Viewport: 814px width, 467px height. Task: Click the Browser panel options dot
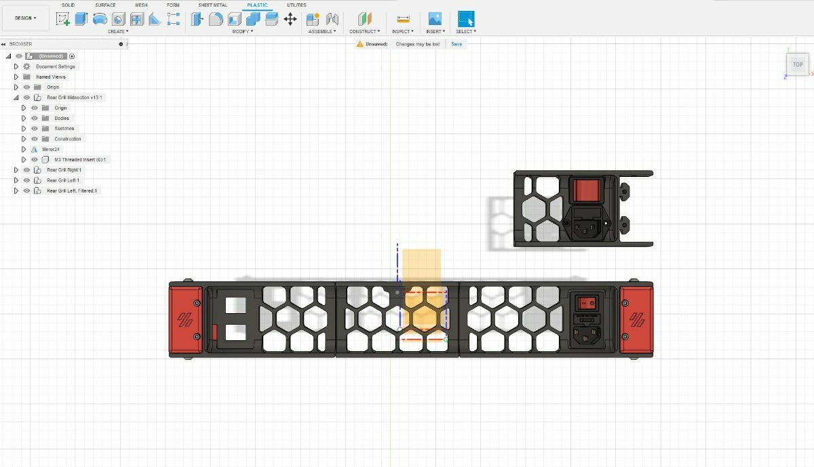[x=121, y=44]
